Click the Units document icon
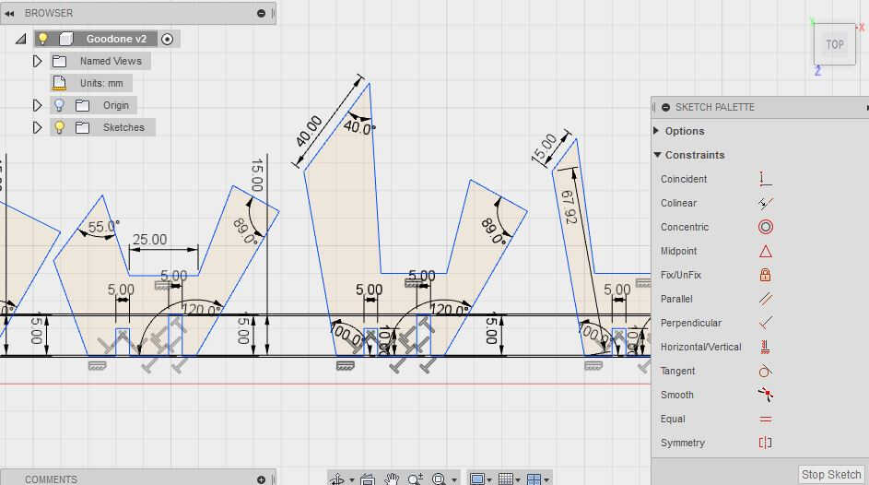869x485 pixels. coord(59,83)
